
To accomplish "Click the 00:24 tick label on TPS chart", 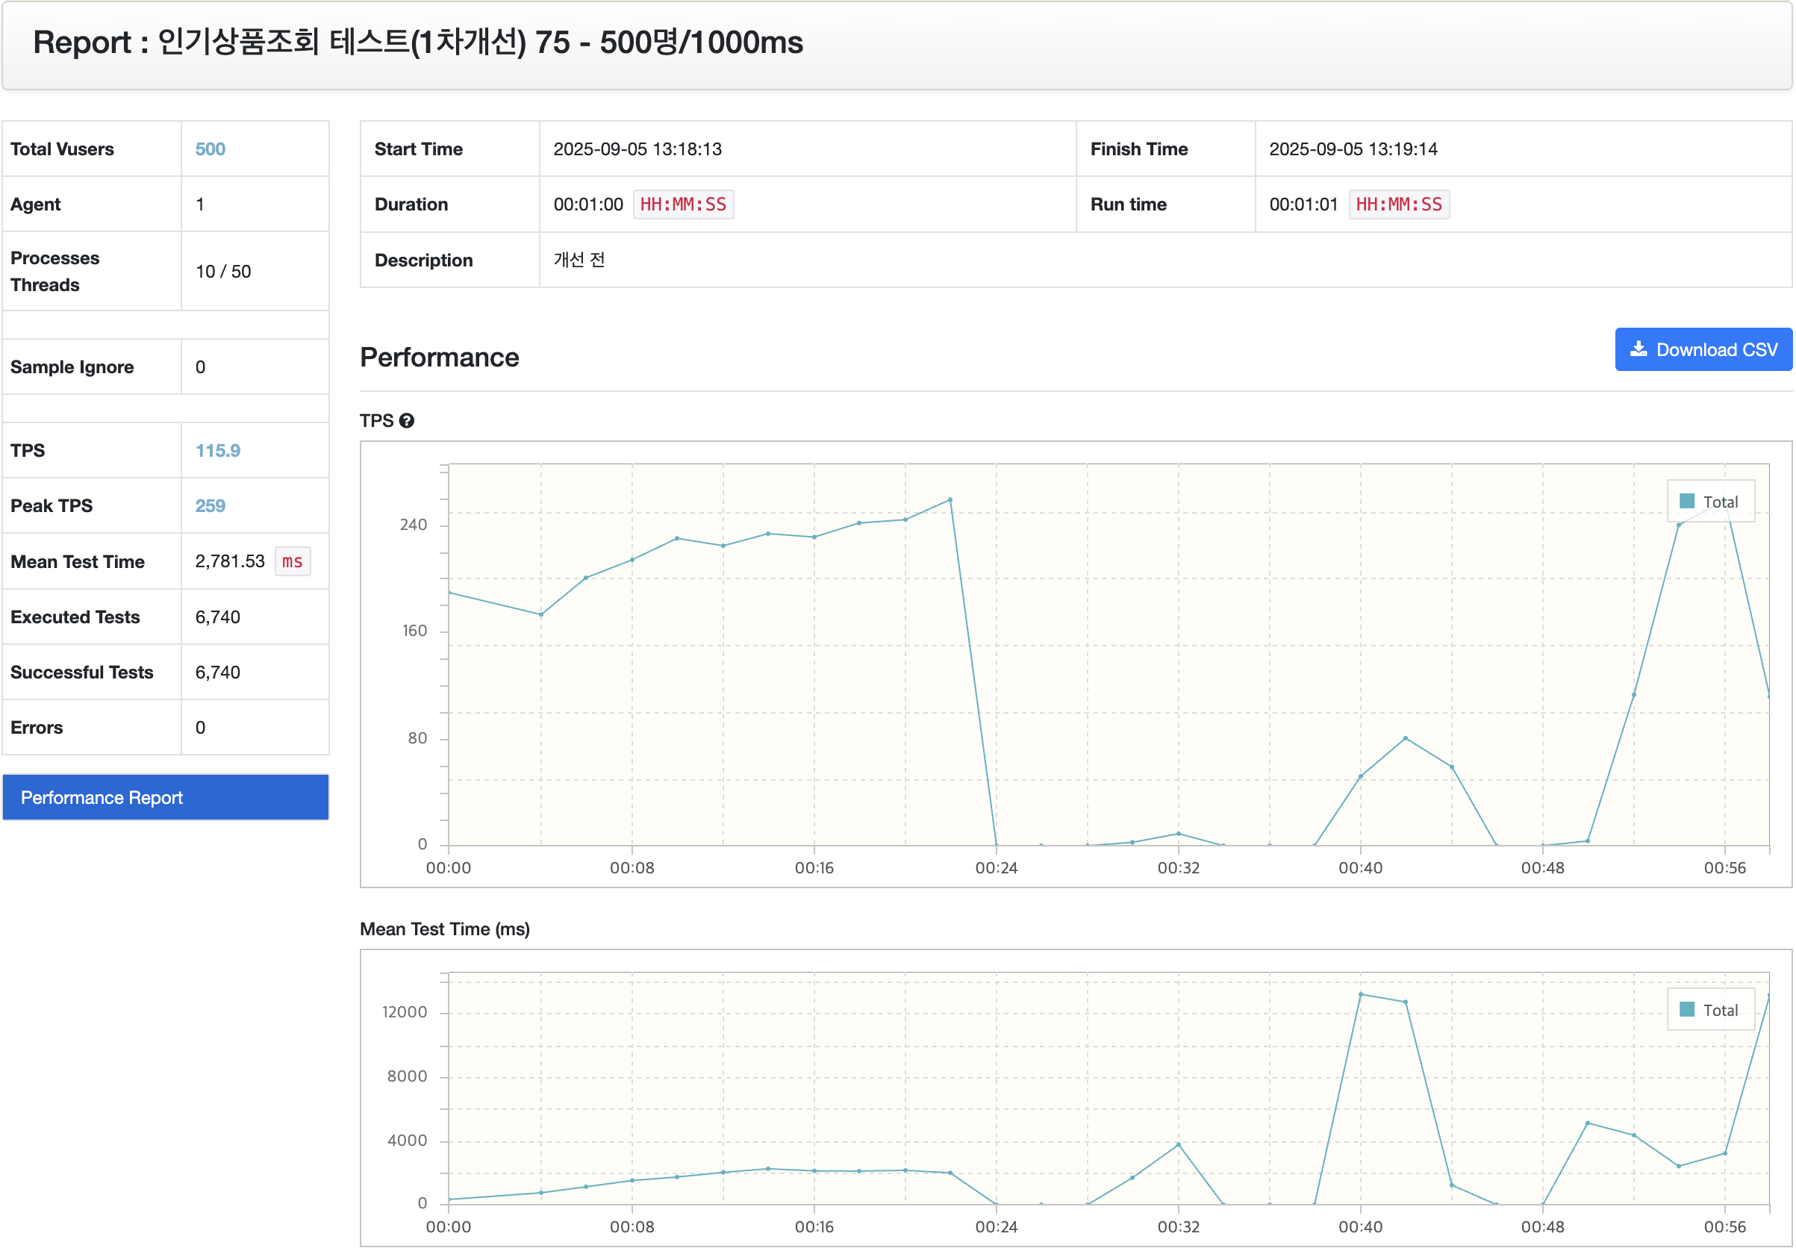I will (x=996, y=867).
